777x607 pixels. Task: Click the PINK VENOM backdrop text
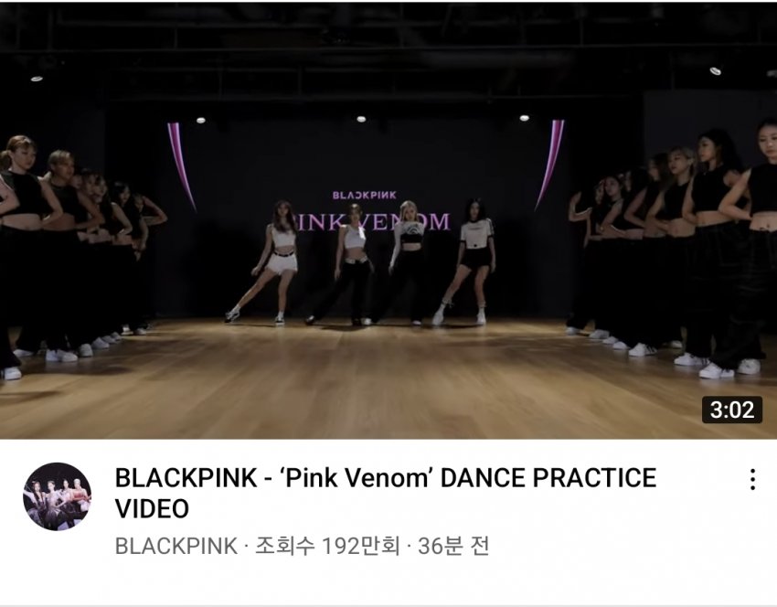click(370, 221)
